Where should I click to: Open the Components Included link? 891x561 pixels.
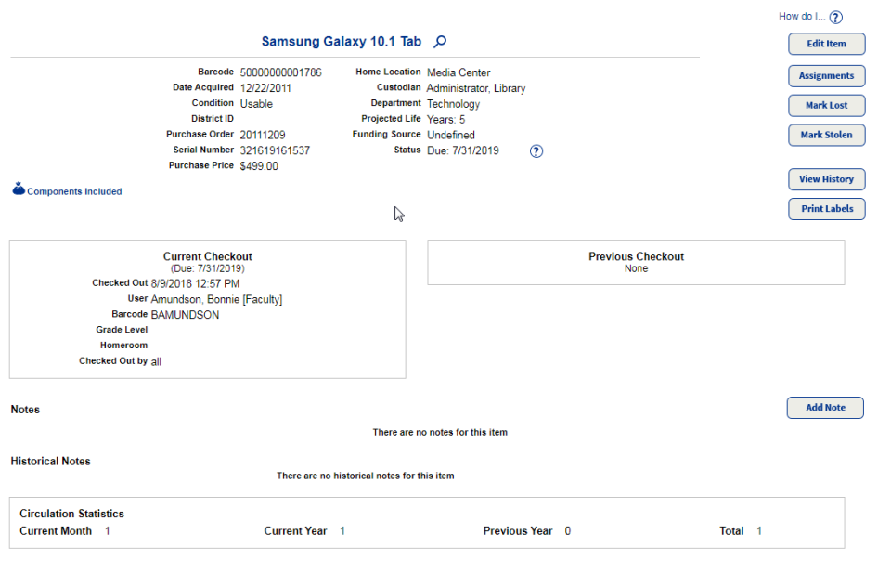[74, 191]
